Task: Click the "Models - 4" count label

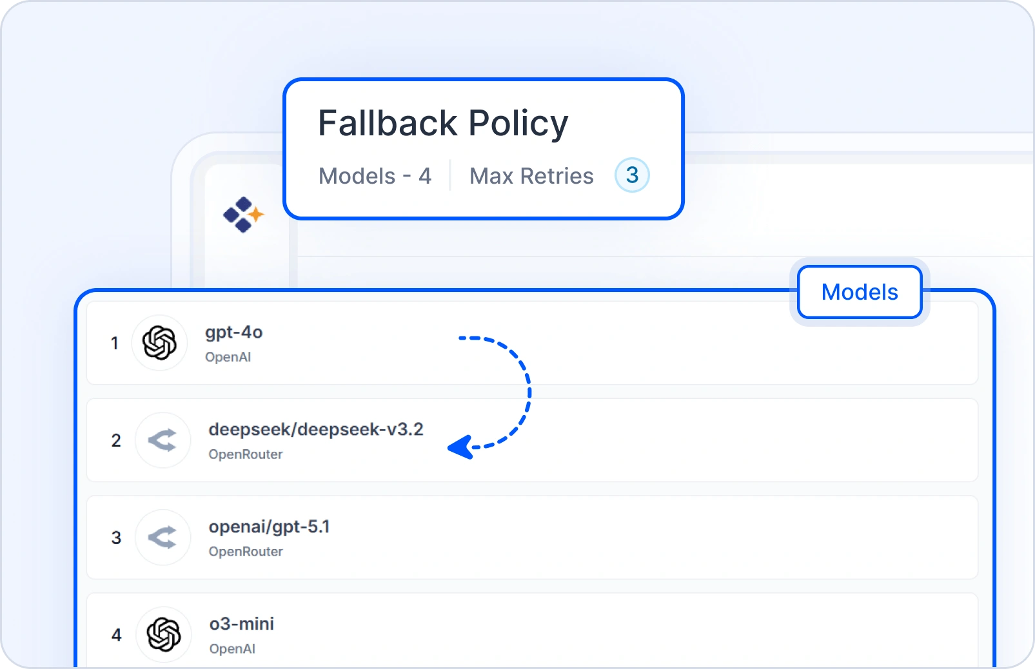Action: pos(375,176)
